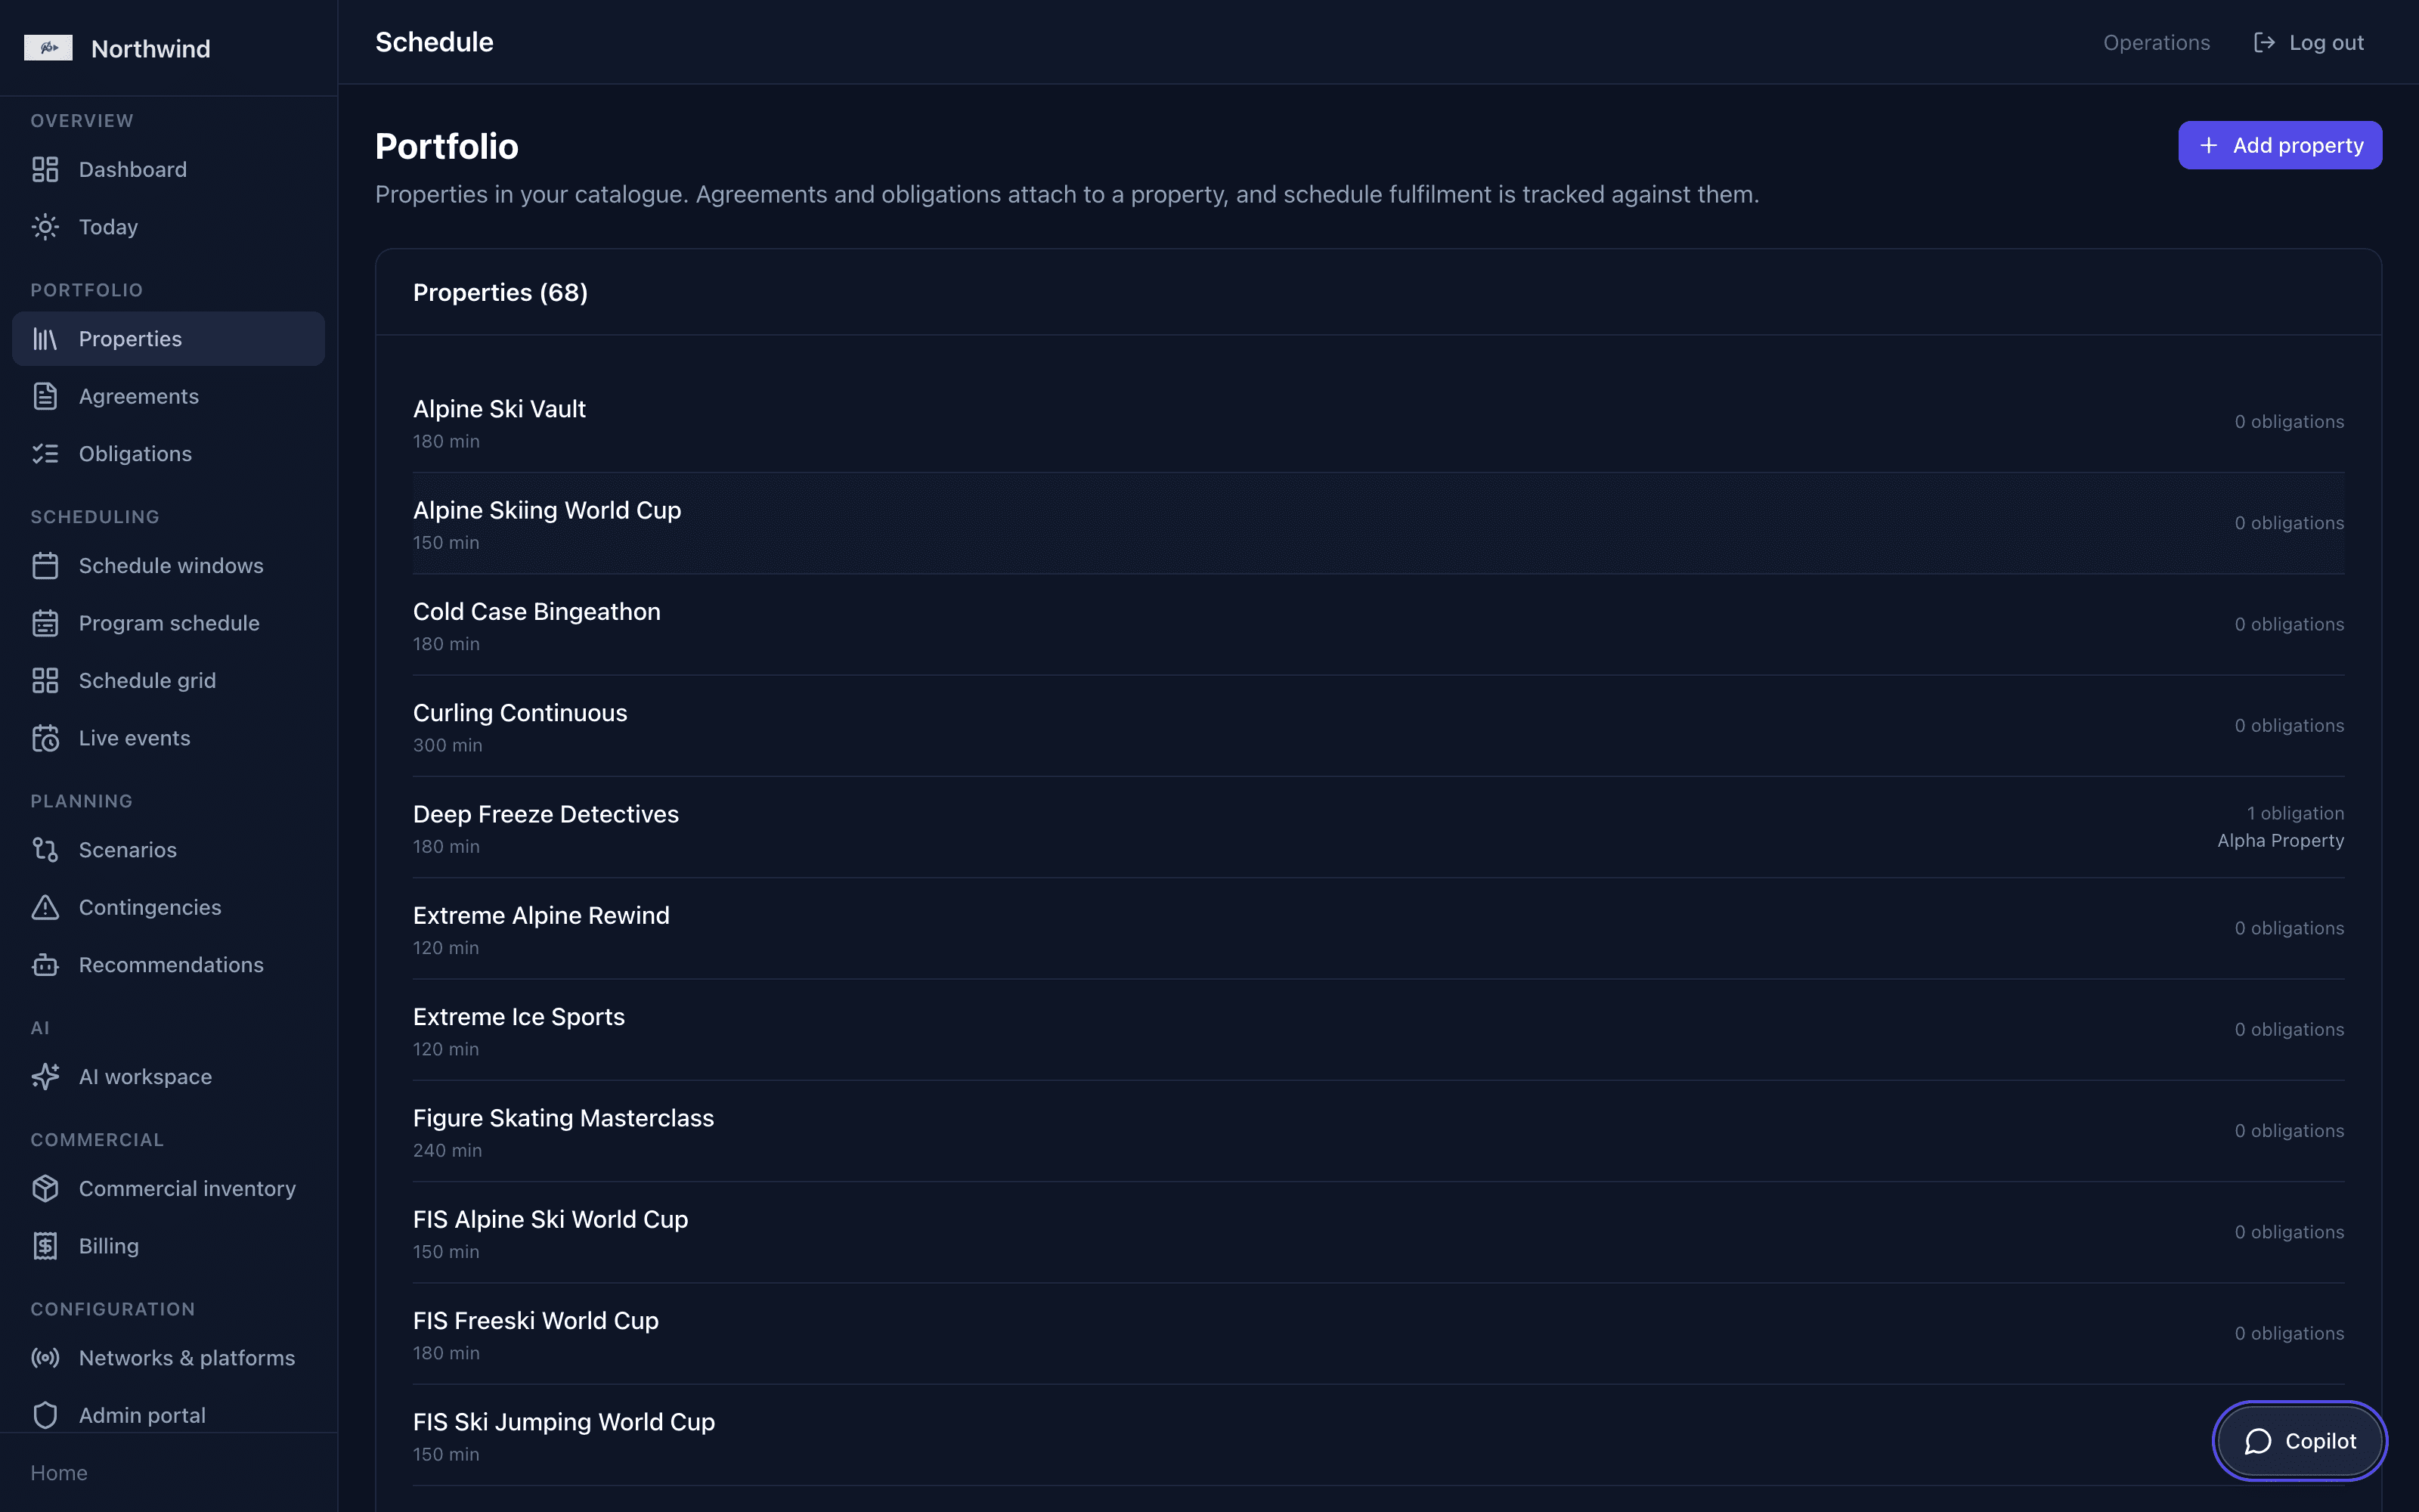
Task: Click the Networks & platforms broadcast icon
Action: point(45,1358)
